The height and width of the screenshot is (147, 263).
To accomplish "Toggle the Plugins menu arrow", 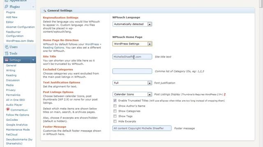I will [x=33, y=7].
